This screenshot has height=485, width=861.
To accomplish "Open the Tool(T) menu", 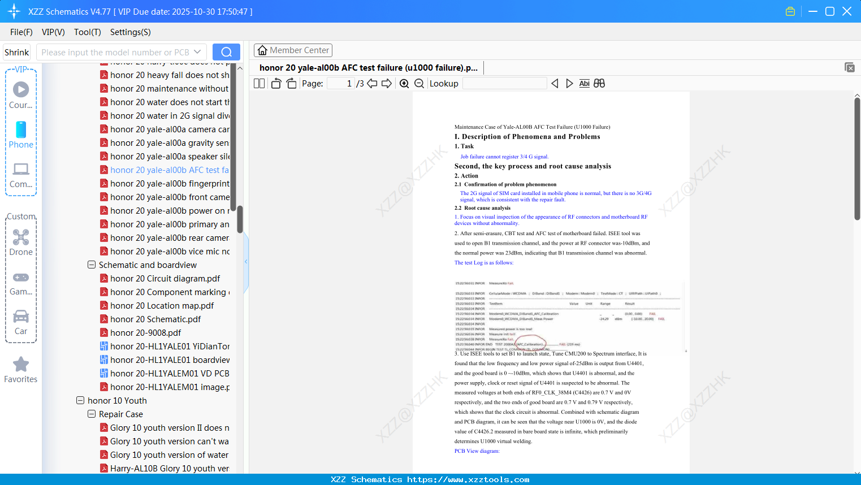I will [88, 32].
